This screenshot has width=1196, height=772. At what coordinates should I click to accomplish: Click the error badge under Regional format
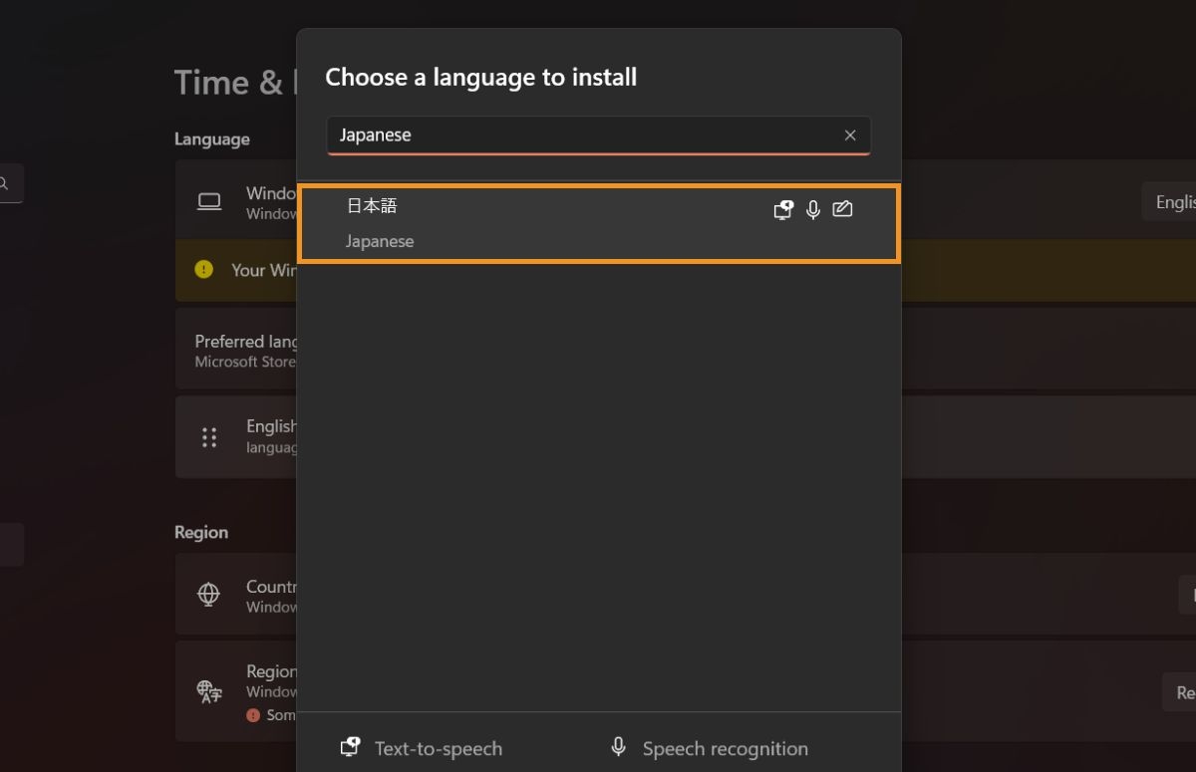252,713
